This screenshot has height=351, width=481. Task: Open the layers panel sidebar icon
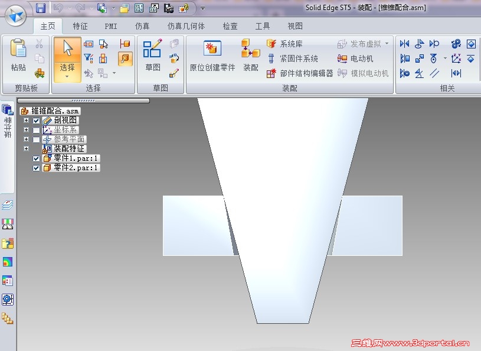[7, 206]
